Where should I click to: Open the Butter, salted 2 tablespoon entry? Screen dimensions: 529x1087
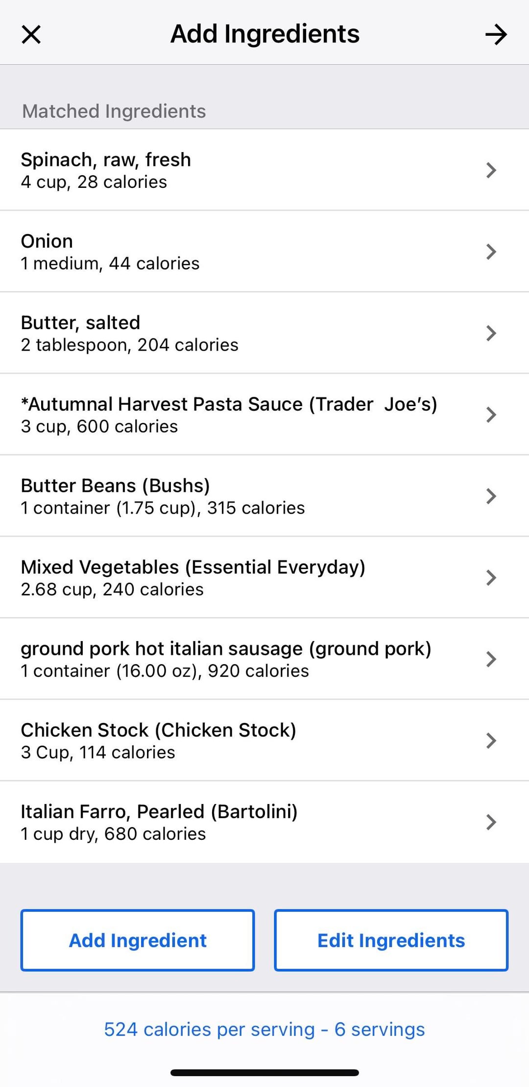[x=129, y=345]
